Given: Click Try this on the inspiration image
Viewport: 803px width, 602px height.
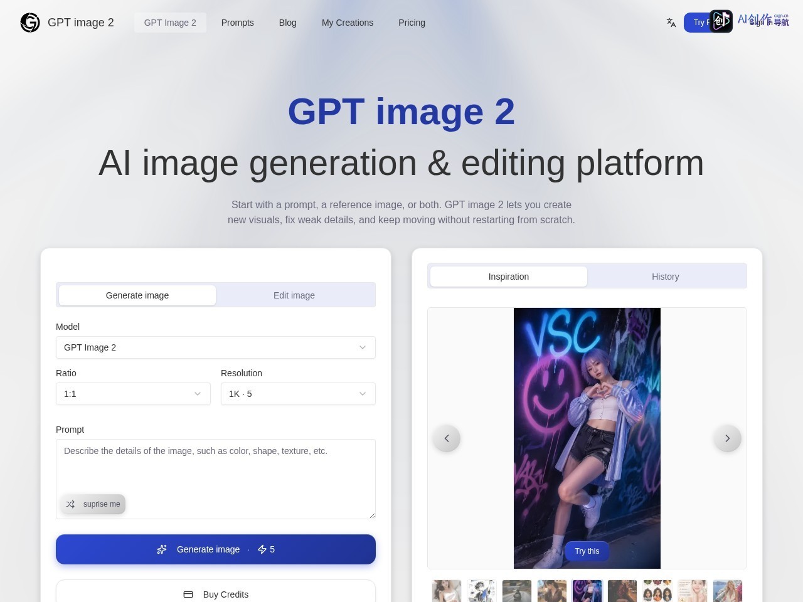Looking at the screenshot, I should 587,551.
